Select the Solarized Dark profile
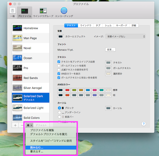159x156 pixels. coord(30,98)
